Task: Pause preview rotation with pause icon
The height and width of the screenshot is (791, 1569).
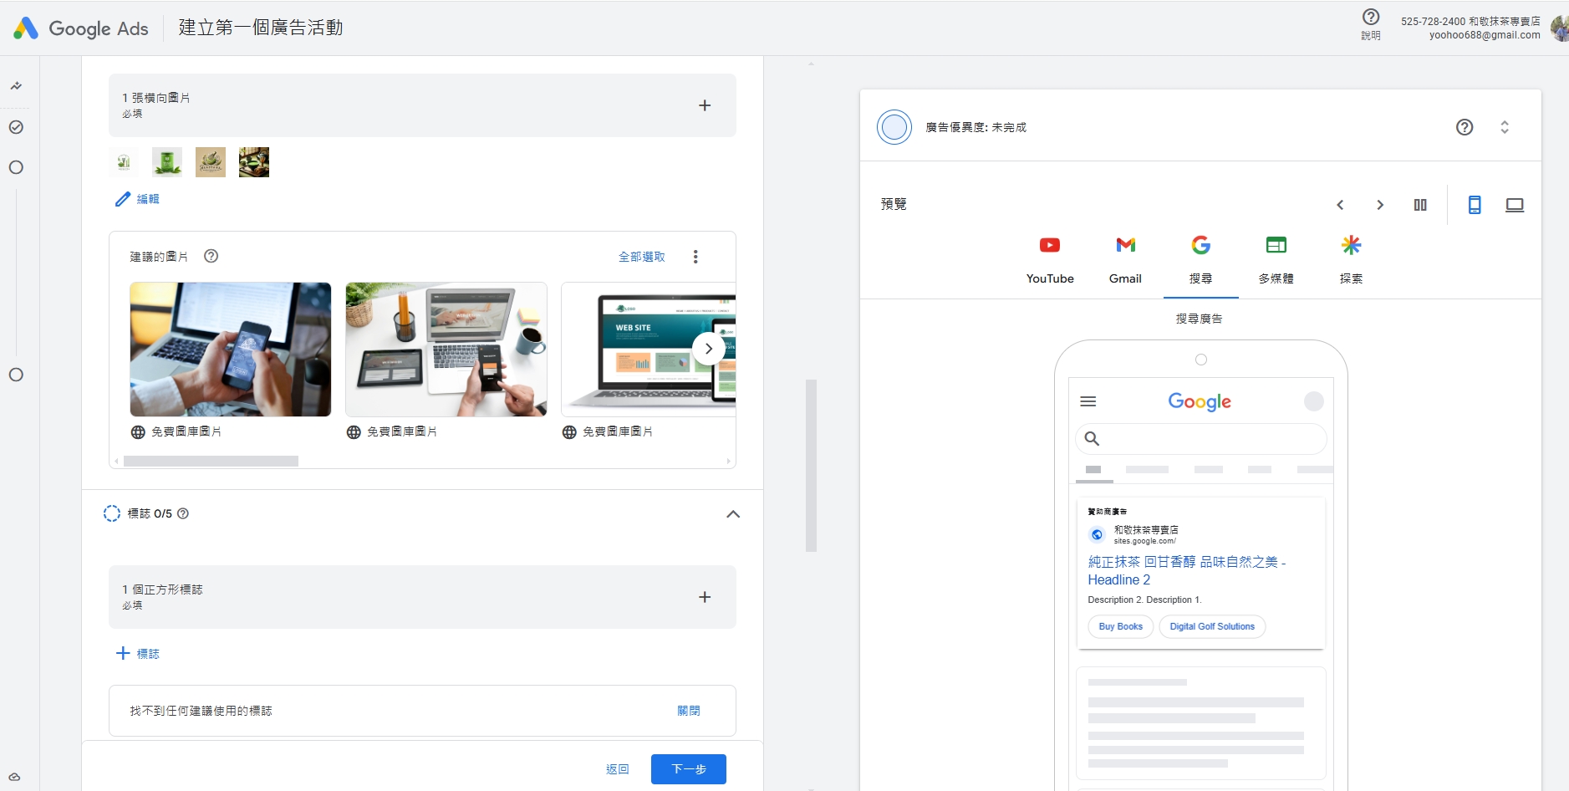Action: coord(1420,205)
